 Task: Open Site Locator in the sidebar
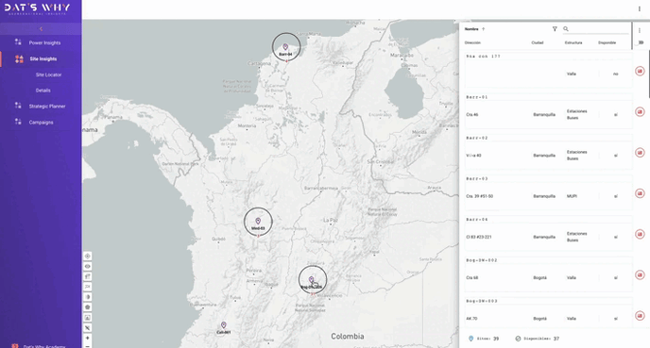coord(48,75)
